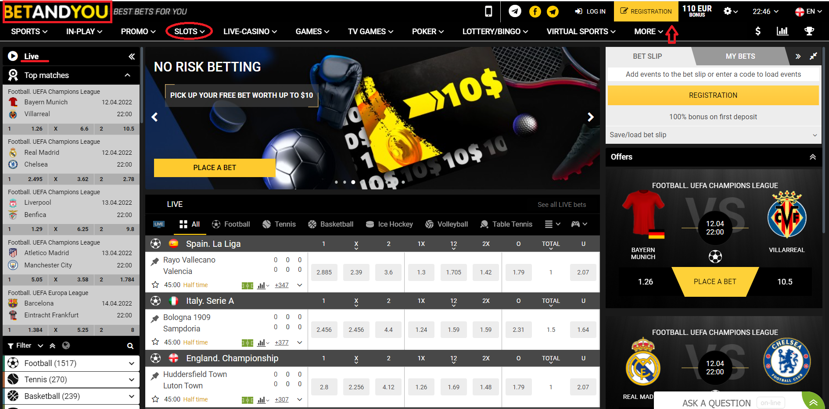Screen dimensions: 829x409
Task: Open the gamepad esports filter icon
Action: pyautogui.click(x=579, y=224)
